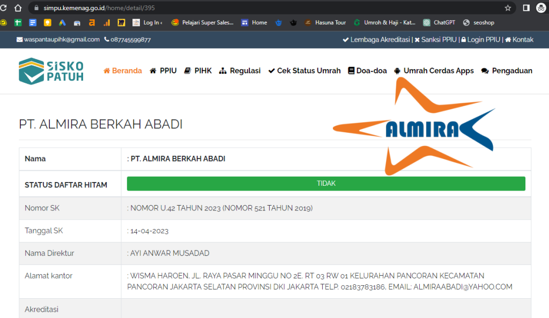Open the green Google Sheets bookmark
This screenshot has width=549, height=318.
(18, 22)
